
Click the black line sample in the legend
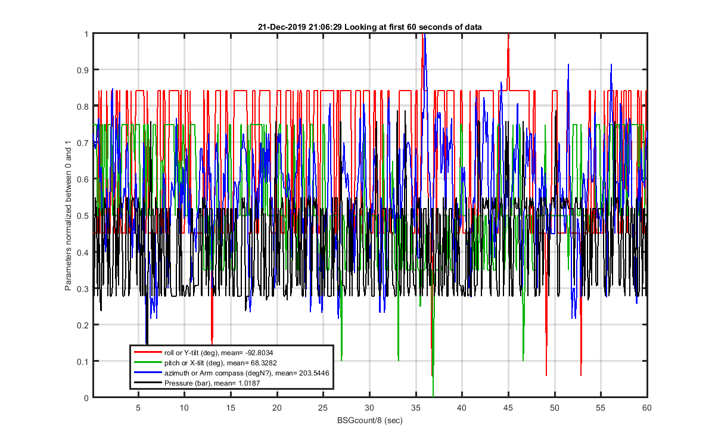click(147, 383)
